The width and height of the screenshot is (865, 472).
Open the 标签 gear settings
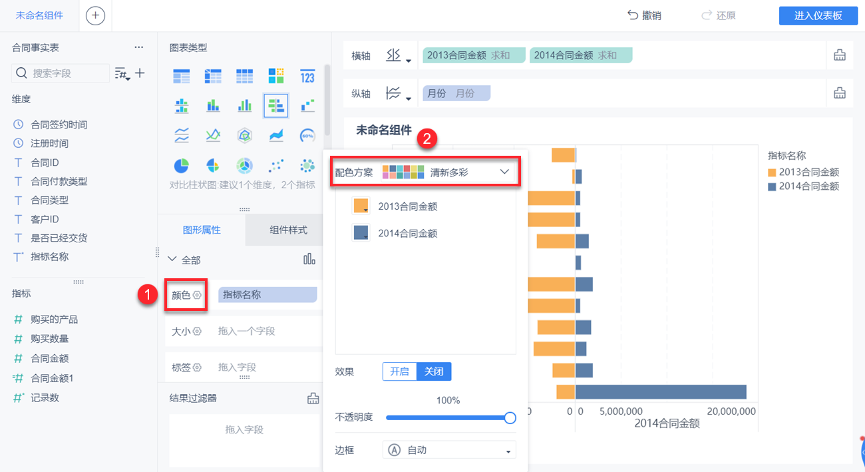(197, 367)
